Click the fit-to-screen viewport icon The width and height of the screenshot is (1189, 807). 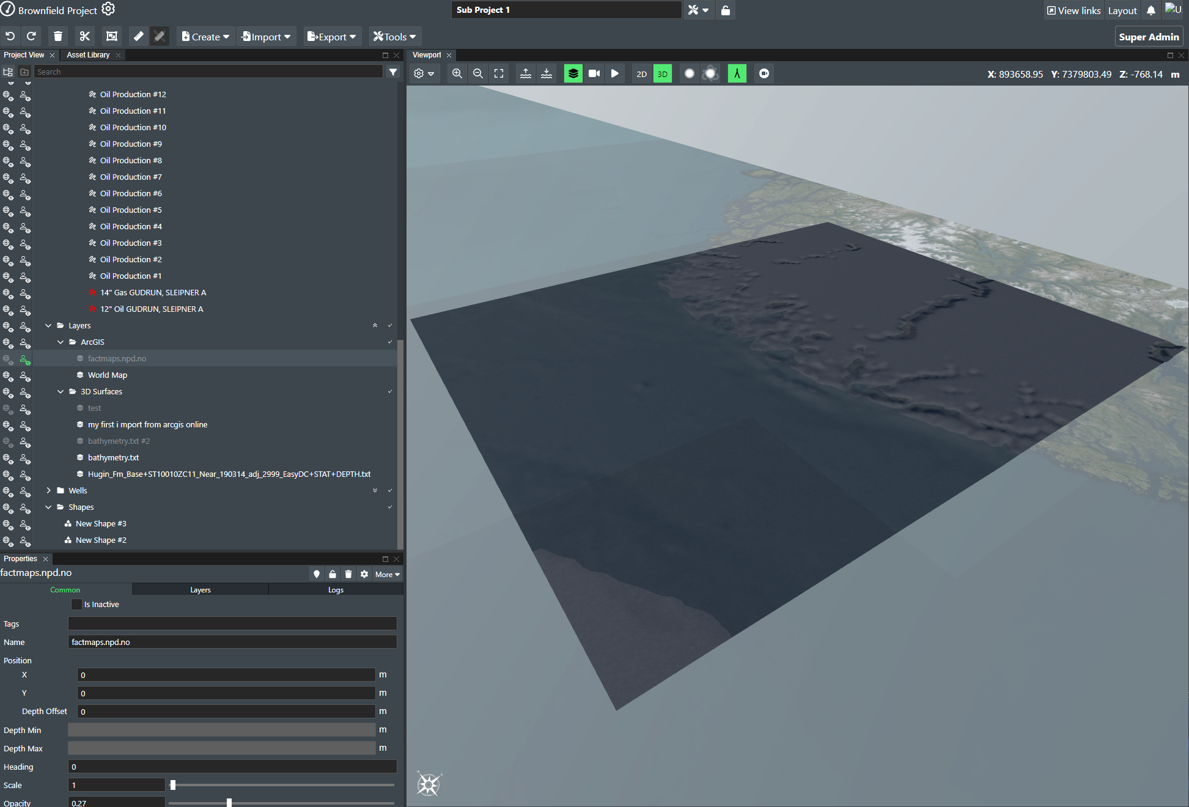499,73
